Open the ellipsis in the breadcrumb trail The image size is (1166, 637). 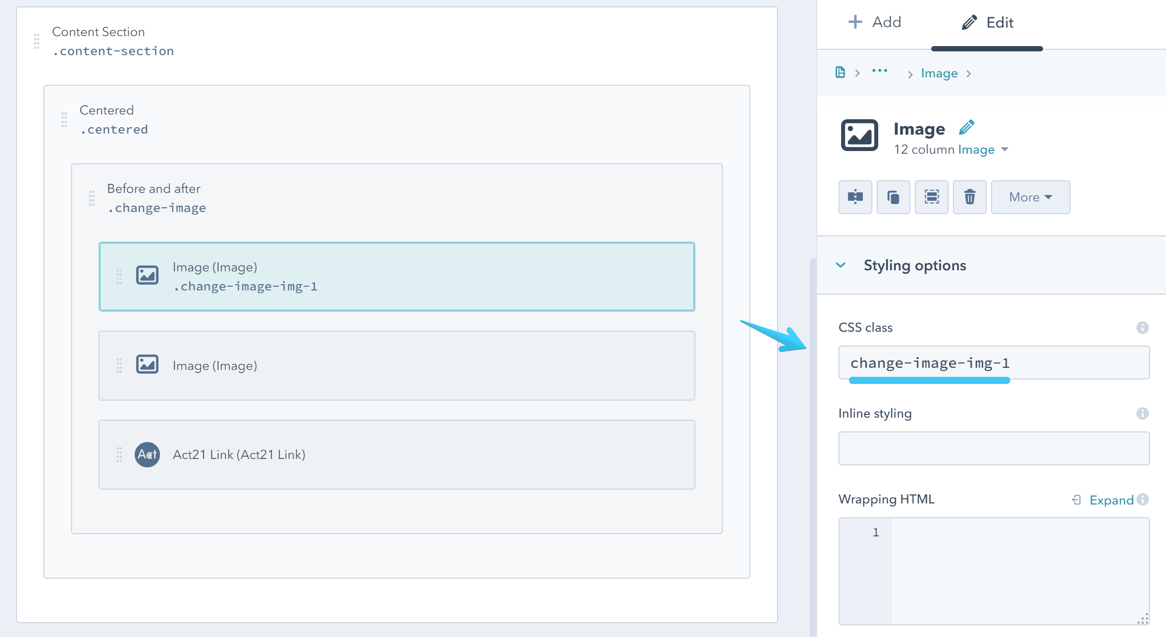pos(880,72)
